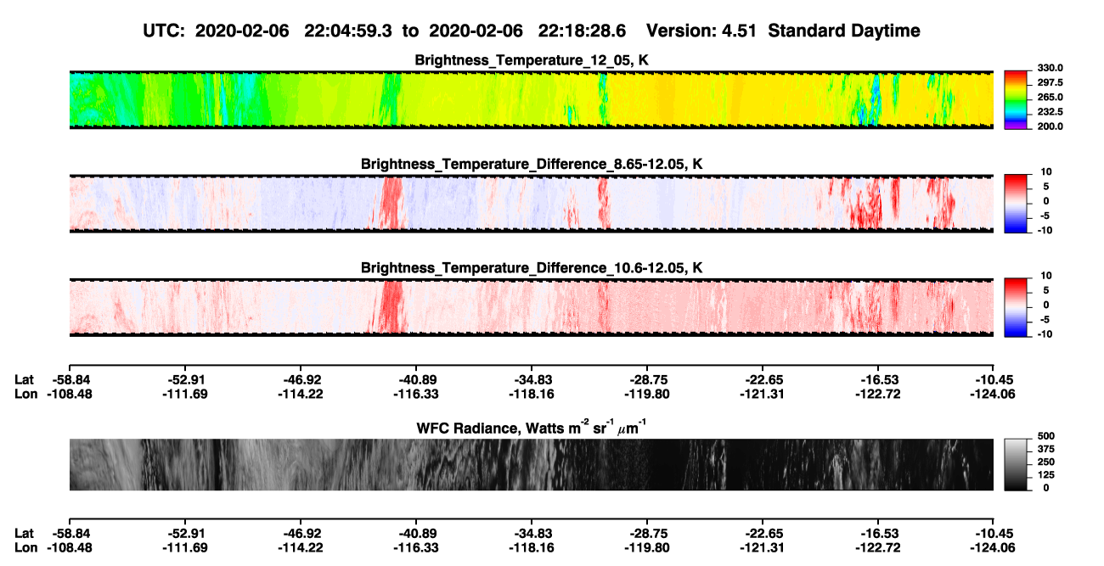Click the 232.5 color bar label
The width and height of the screenshot is (1104, 566).
tap(1050, 111)
